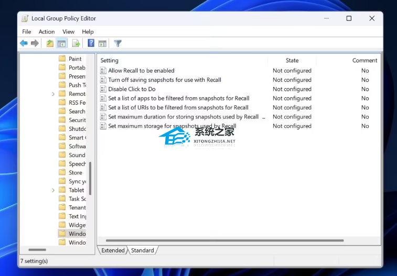Open the View menu
Viewport: 397px width, 276px height.
[68, 32]
